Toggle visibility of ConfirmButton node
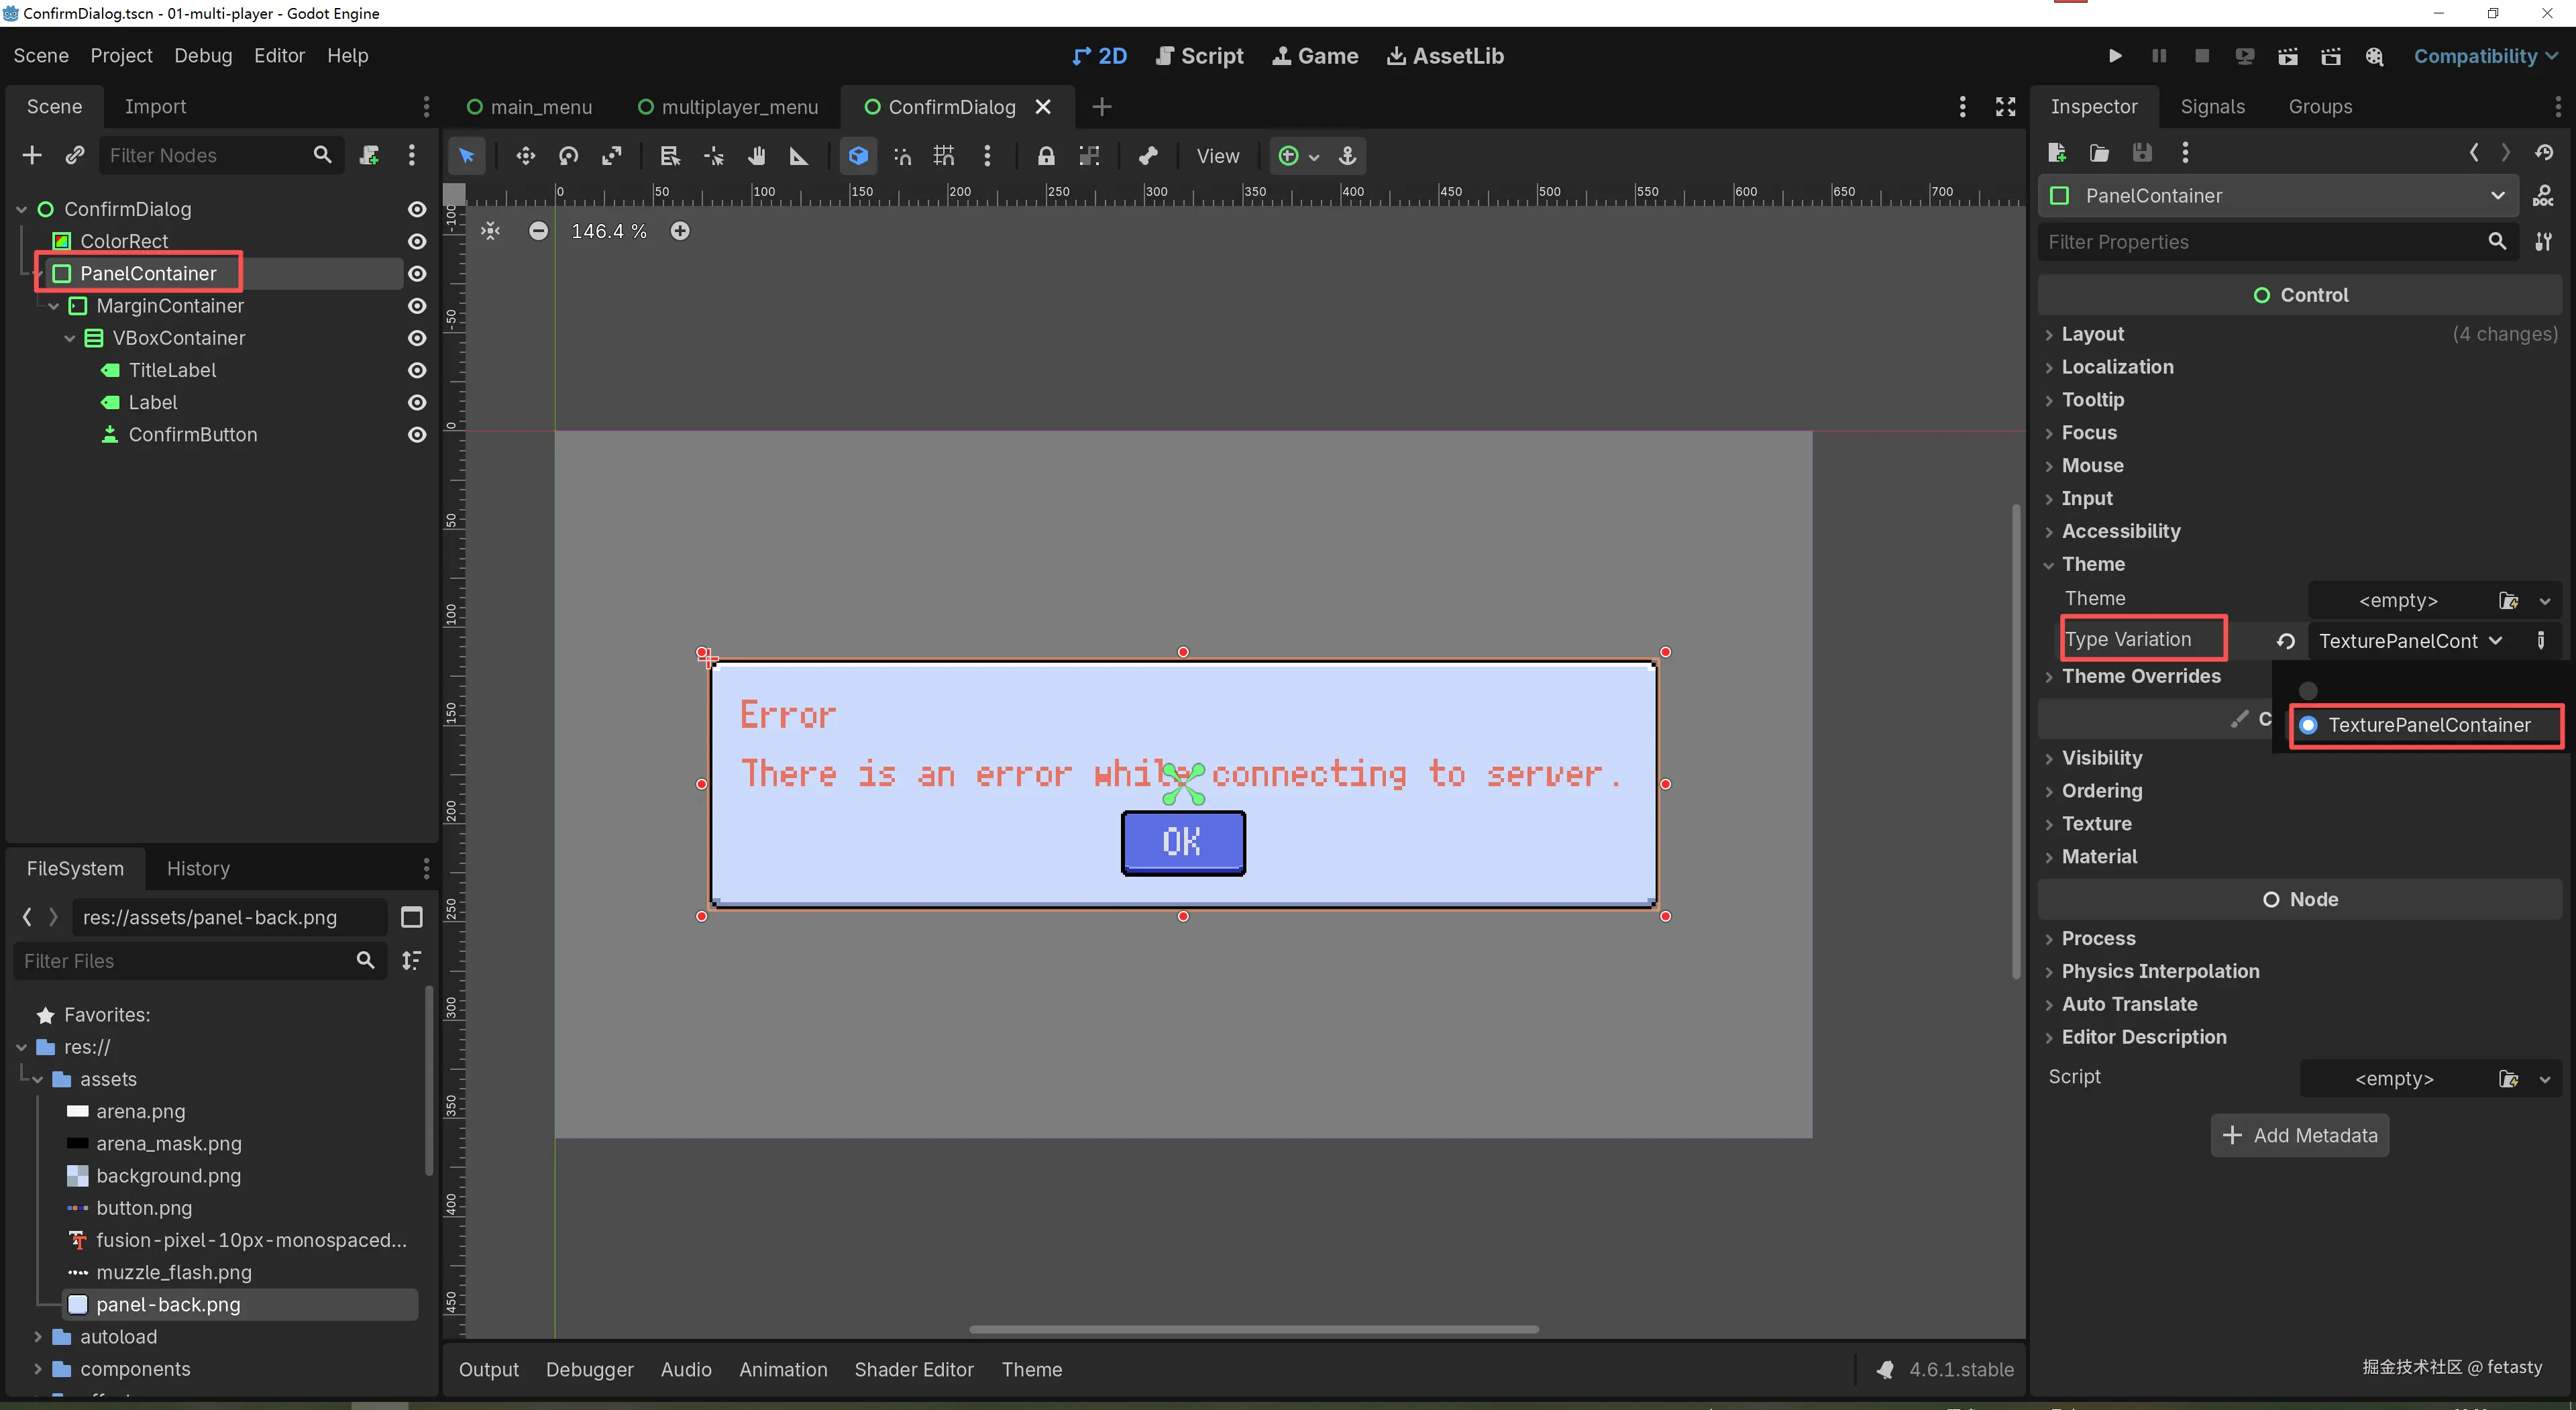The width and height of the screenshot is (2576, 1410). click(x=417, y=435)
